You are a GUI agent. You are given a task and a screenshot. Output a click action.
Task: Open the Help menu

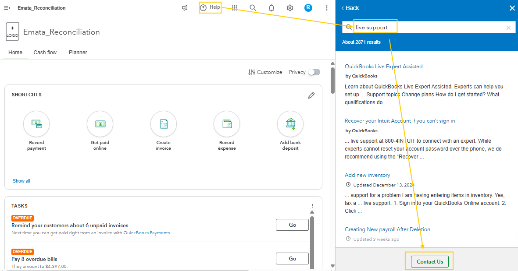tap(210, 7)
